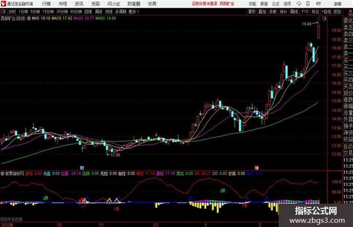Click the 返回 back button
This screenshot has height=227, width=353.
337,12
